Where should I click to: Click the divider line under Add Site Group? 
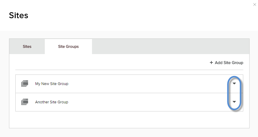click(x=129, y=70)
